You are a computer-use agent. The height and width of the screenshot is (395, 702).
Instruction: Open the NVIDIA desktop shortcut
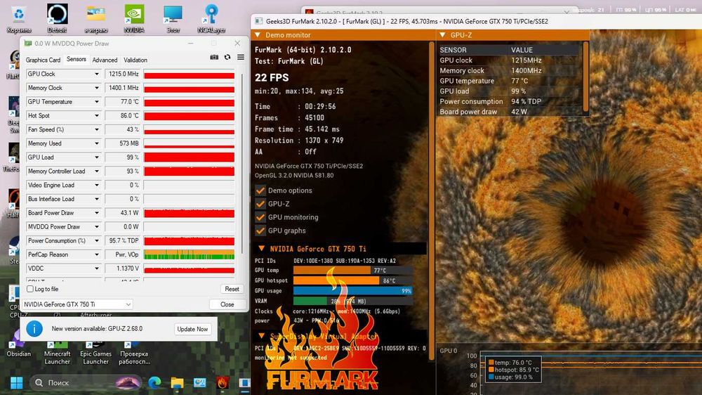click(134, 19)
